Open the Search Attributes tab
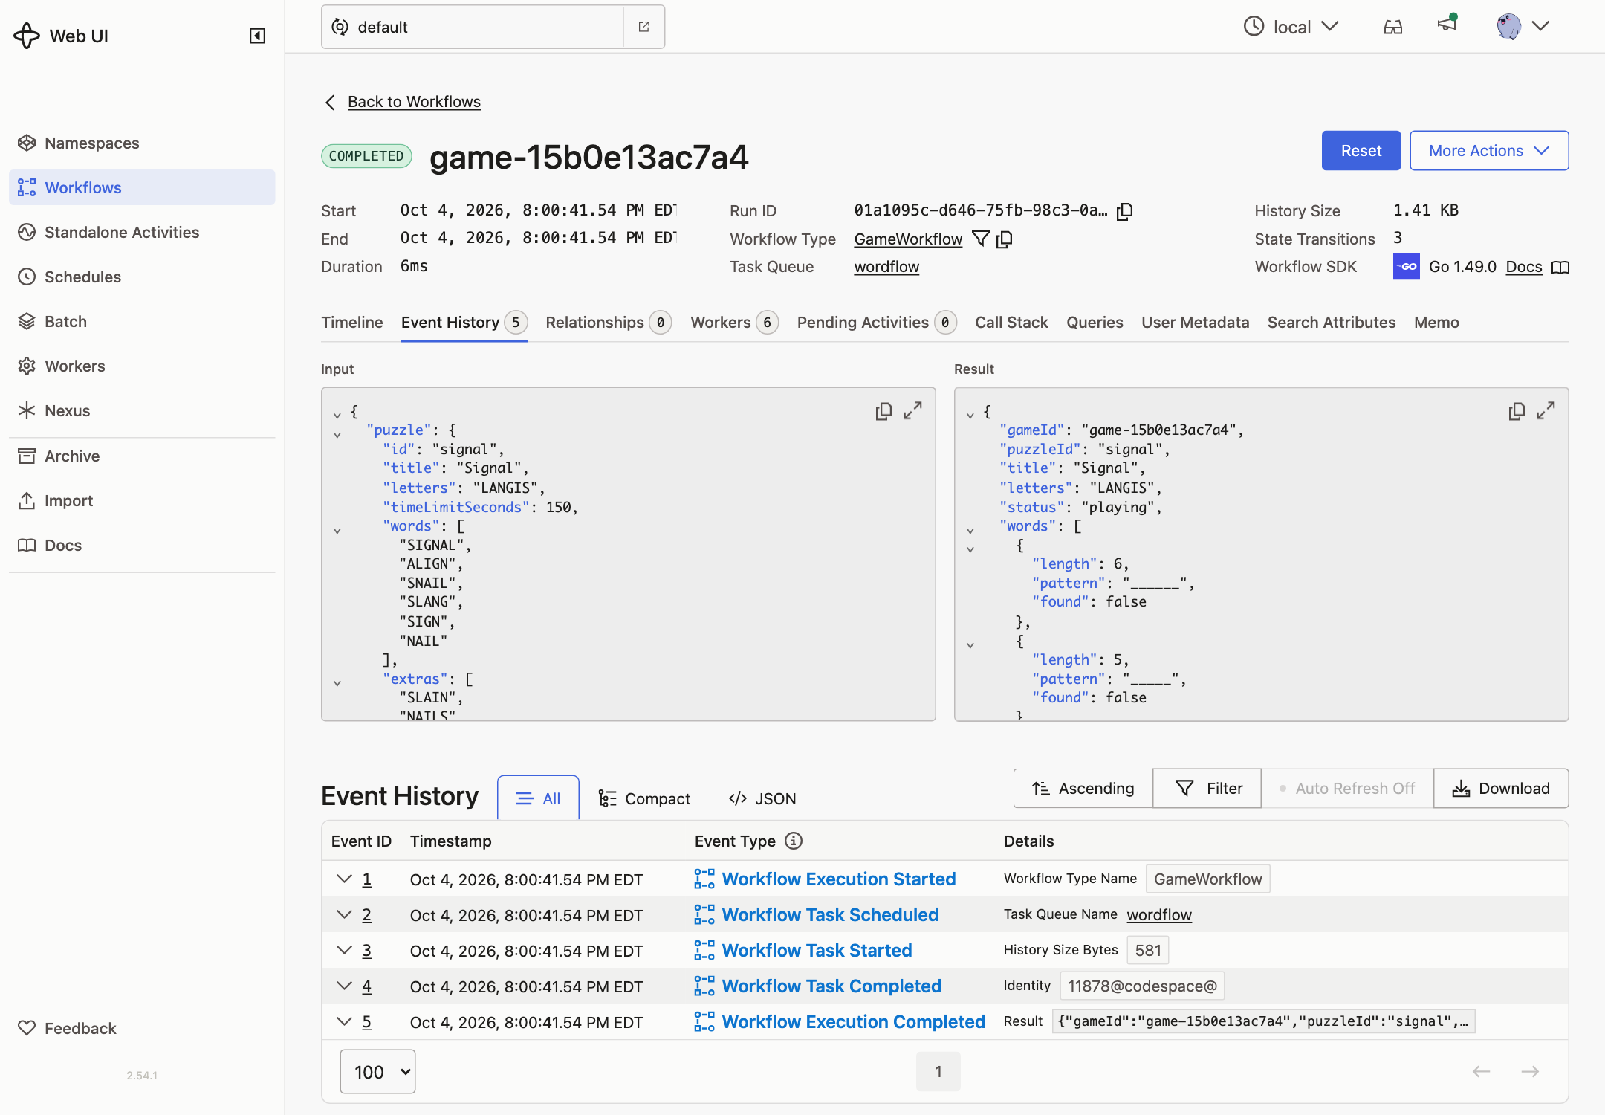 point(1332,323)
